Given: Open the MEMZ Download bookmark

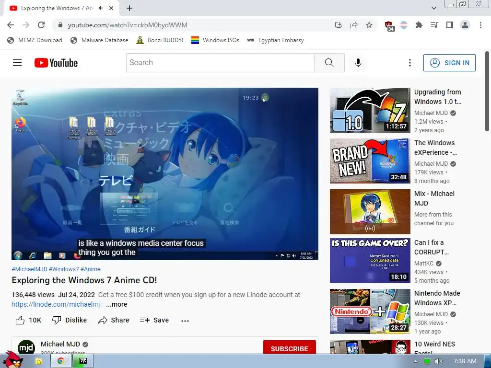Looking at the screenshot, I should [x=35, y=40].
